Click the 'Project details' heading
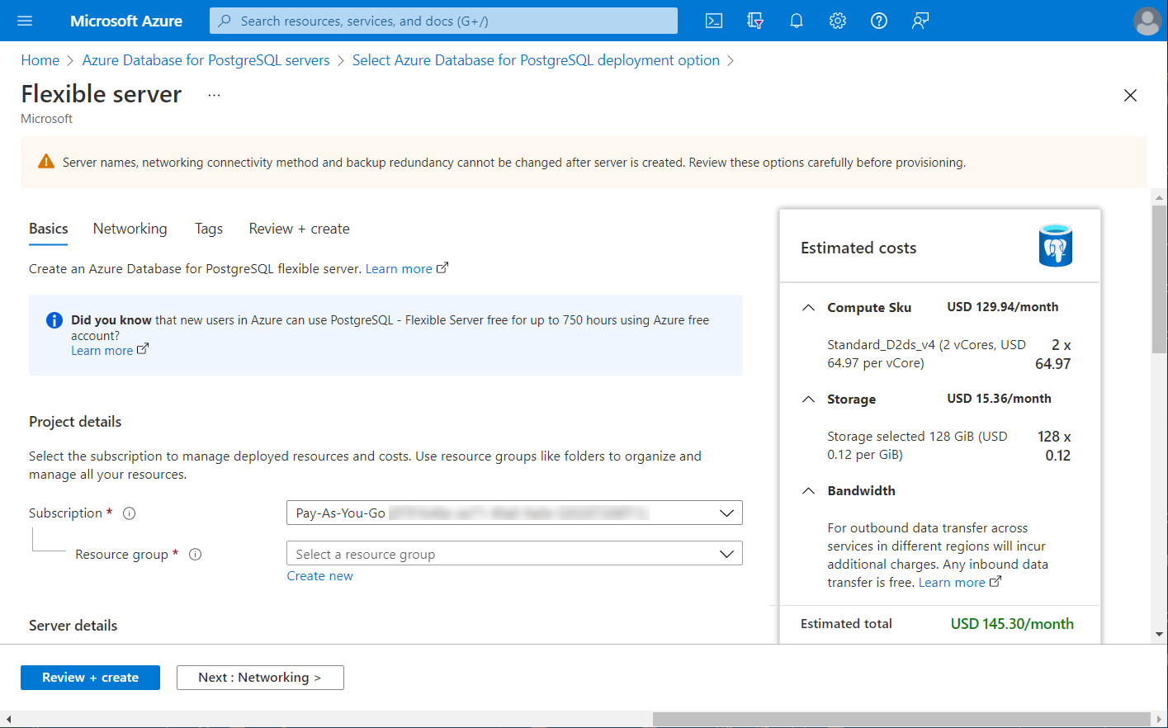Screen dimensions: 1168x728 75,422
